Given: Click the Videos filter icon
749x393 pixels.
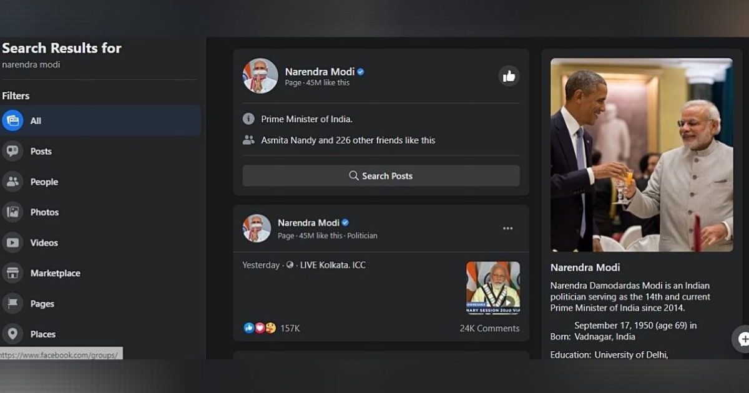Looking at the screenshot, I should point(12,243).
